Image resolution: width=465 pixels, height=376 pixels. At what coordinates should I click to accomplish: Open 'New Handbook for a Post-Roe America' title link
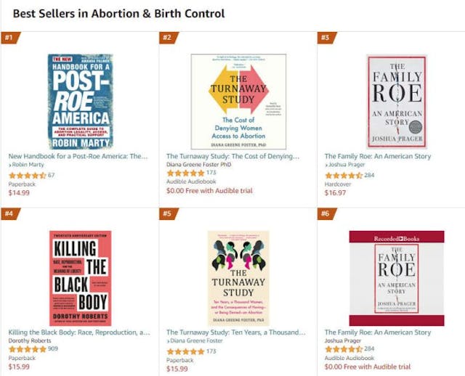(78, 156)
